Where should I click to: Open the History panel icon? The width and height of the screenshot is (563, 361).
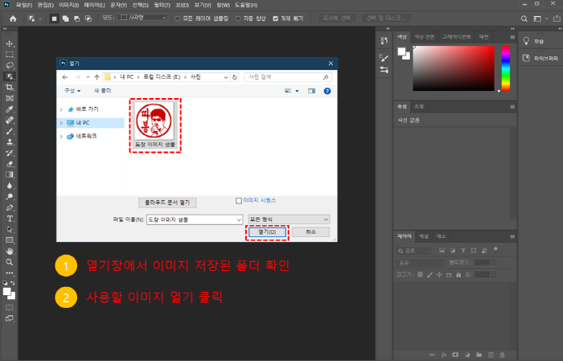(384, 41)
